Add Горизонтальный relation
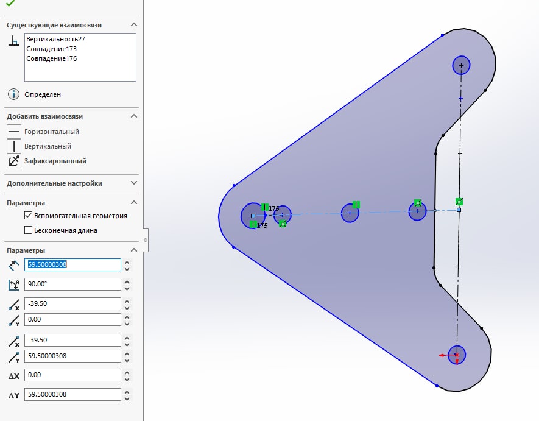 pyautogui.click(x=52, y=132)
